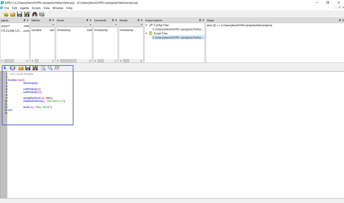Undock the Project Explorer panel
Screen dimensions: 344x203
click(x=200, y=20)
